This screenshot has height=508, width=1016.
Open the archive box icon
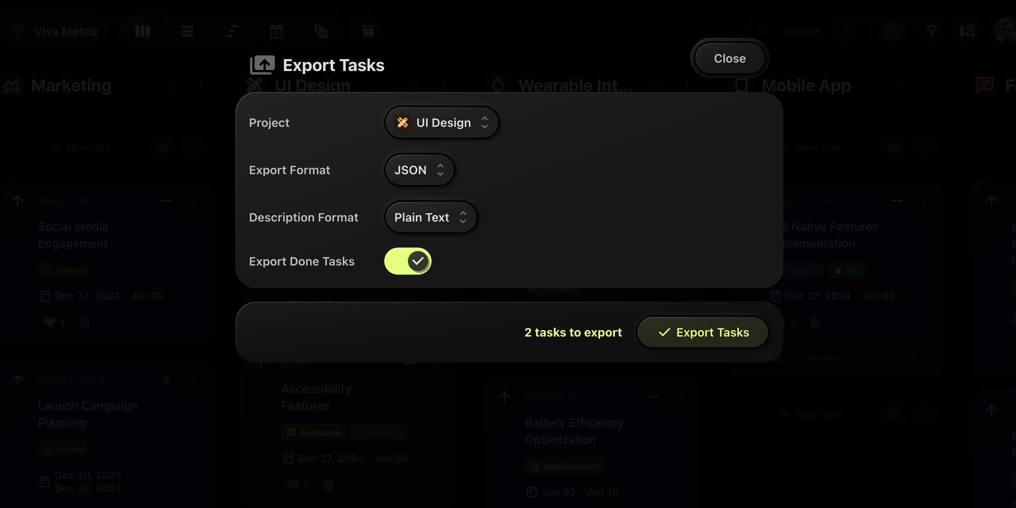[x=368, y=31]
